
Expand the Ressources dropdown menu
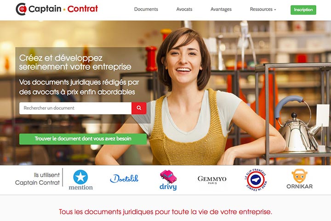(263, 9)
